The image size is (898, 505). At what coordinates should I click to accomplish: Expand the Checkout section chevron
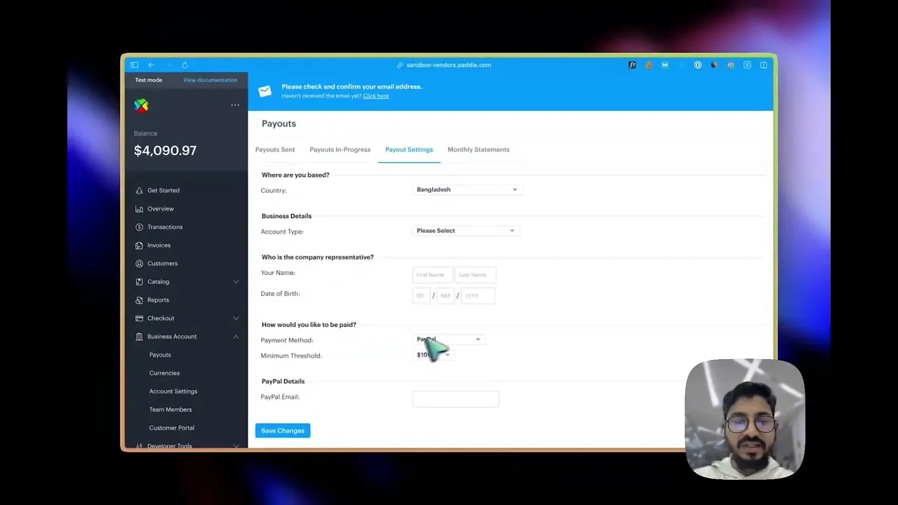point(236,318)
